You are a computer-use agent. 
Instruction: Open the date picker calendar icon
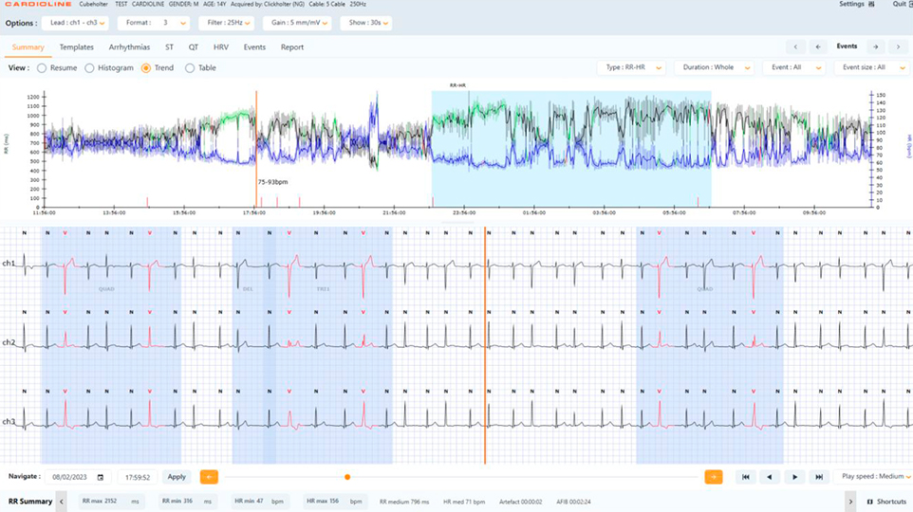(100, 477)
